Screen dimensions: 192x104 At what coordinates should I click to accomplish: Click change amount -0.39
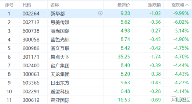[155, 65]
